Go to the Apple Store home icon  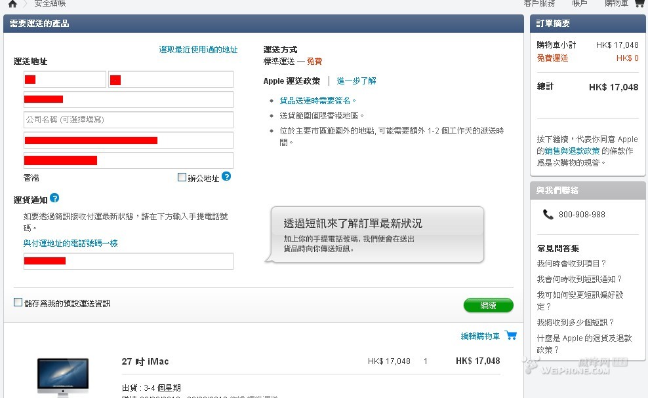[13, 4]
